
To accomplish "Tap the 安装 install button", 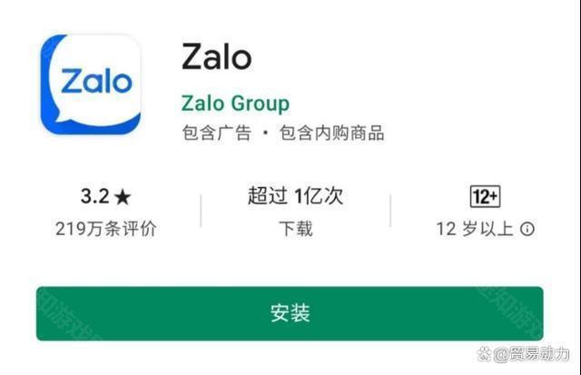I will (x=290, y=313).
